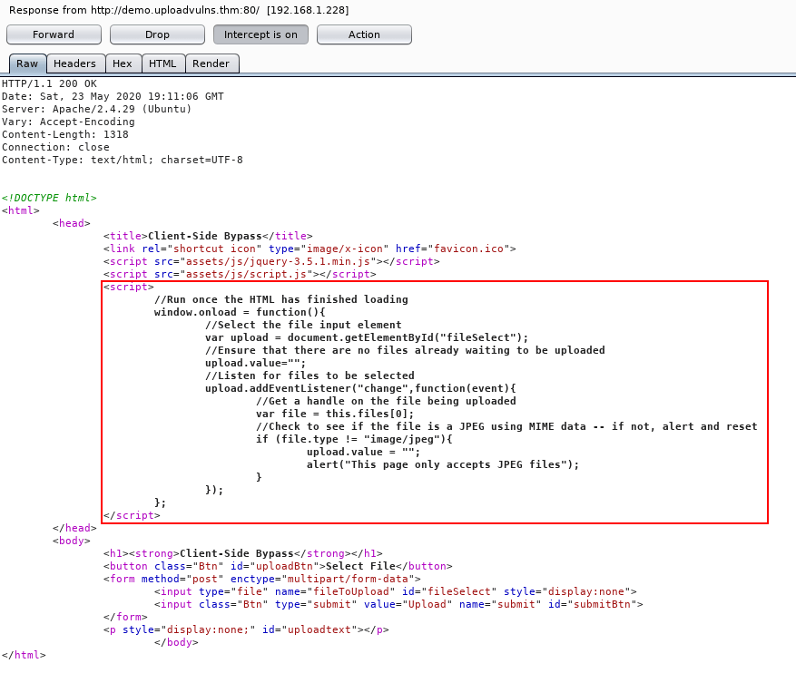
Task: Click the window.onload function line
Action: click(x=240, y=312)
